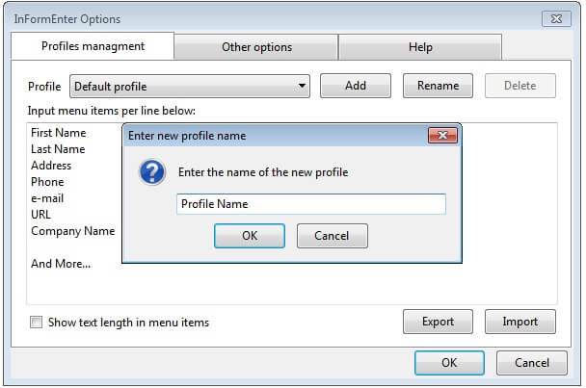Open the Profile dropdown list

click(x=302, y=86)
